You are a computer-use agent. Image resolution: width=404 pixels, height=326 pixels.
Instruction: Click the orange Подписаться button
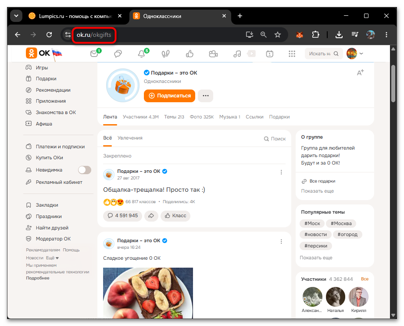169,96
